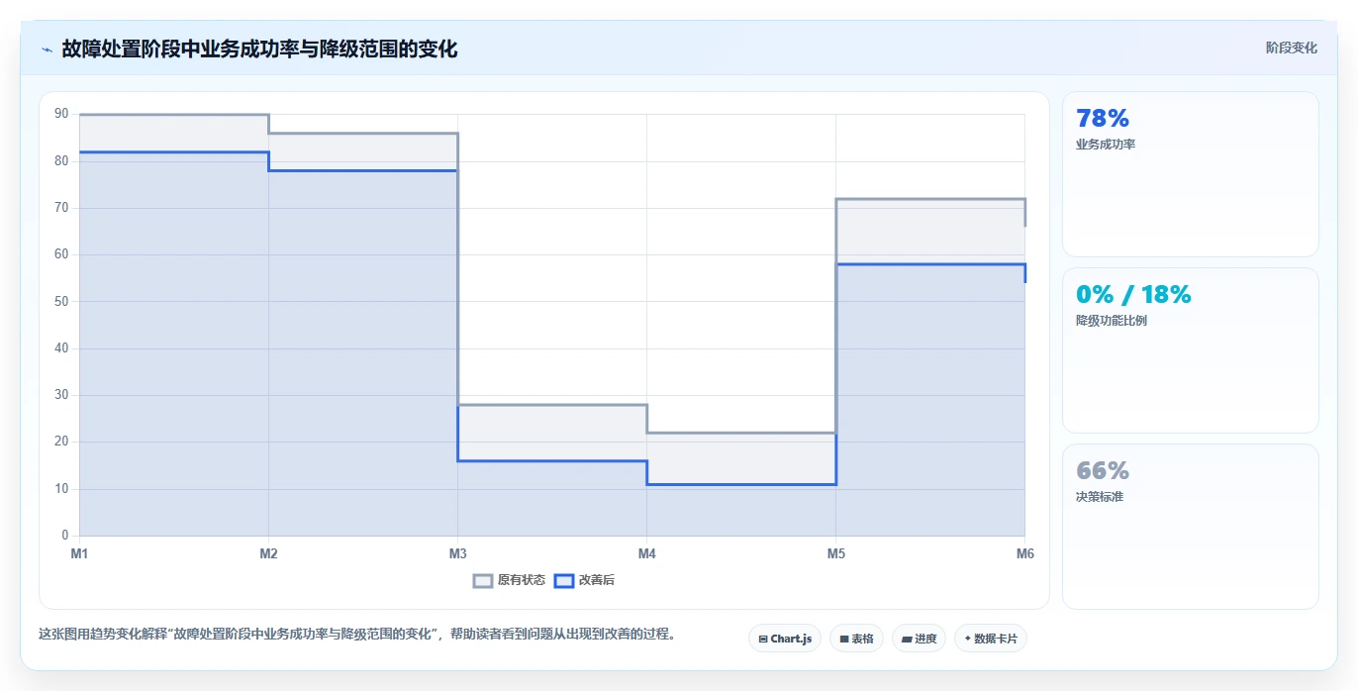Click the M3 axis label
This screenshot has width=1358, height=691.
(457, 553)
